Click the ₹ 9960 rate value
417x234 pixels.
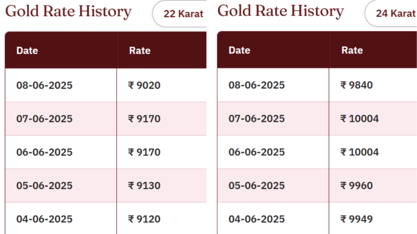pyautogui.click(x=356, y=185)
